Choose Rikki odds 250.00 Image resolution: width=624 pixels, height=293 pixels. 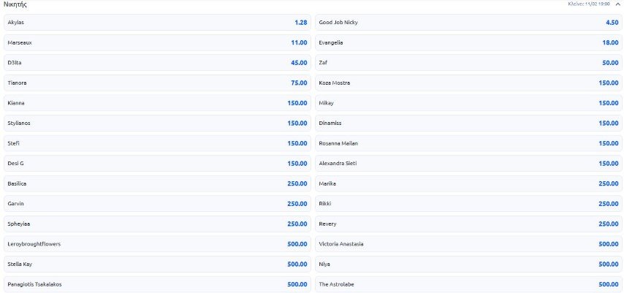468,204
